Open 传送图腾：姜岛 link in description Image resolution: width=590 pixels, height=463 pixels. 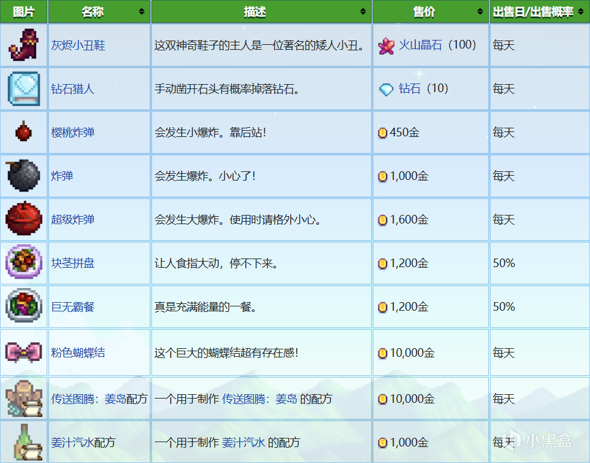pyautogui.click(x=259, y=399)
